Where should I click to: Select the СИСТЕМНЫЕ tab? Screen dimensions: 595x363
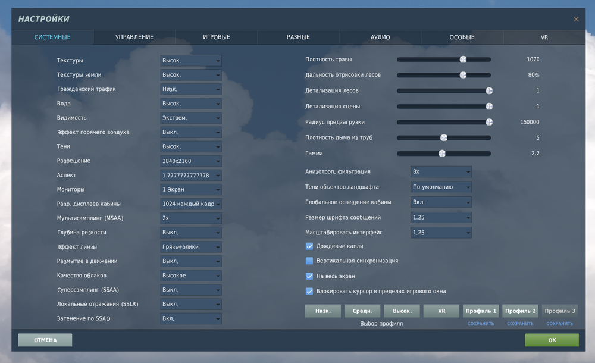point(52,37)
